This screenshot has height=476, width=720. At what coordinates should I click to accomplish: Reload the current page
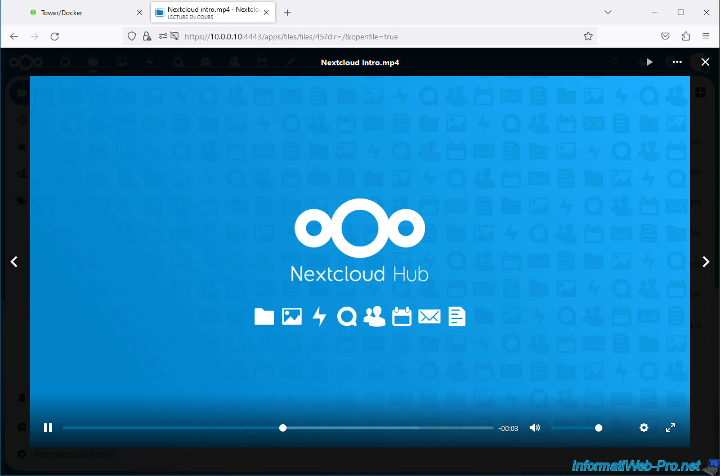click(x=55, y=36)
